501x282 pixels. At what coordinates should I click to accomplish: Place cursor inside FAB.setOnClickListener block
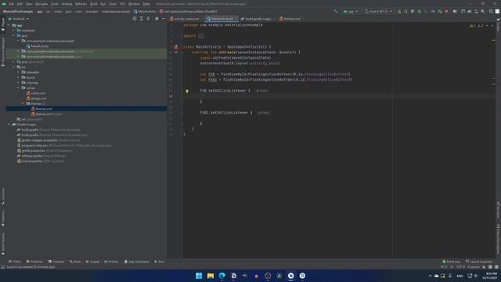(287, 96)
